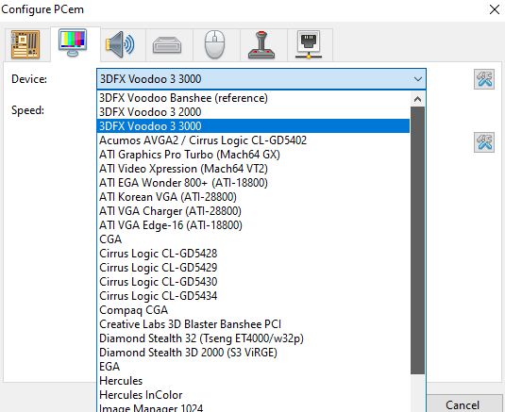Open the motherboard configuration tab
This screenshot has height=412, width=505.
pos(25,44)
